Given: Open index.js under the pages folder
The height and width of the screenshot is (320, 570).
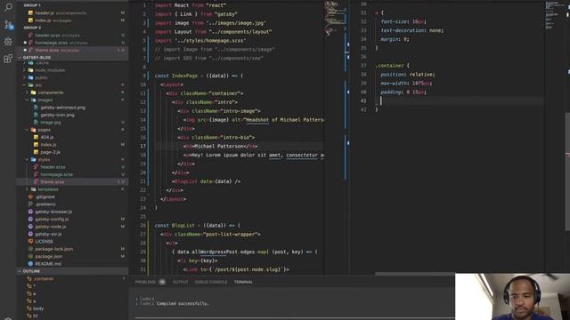Looking at the screenshot, I should click(48, 145).
